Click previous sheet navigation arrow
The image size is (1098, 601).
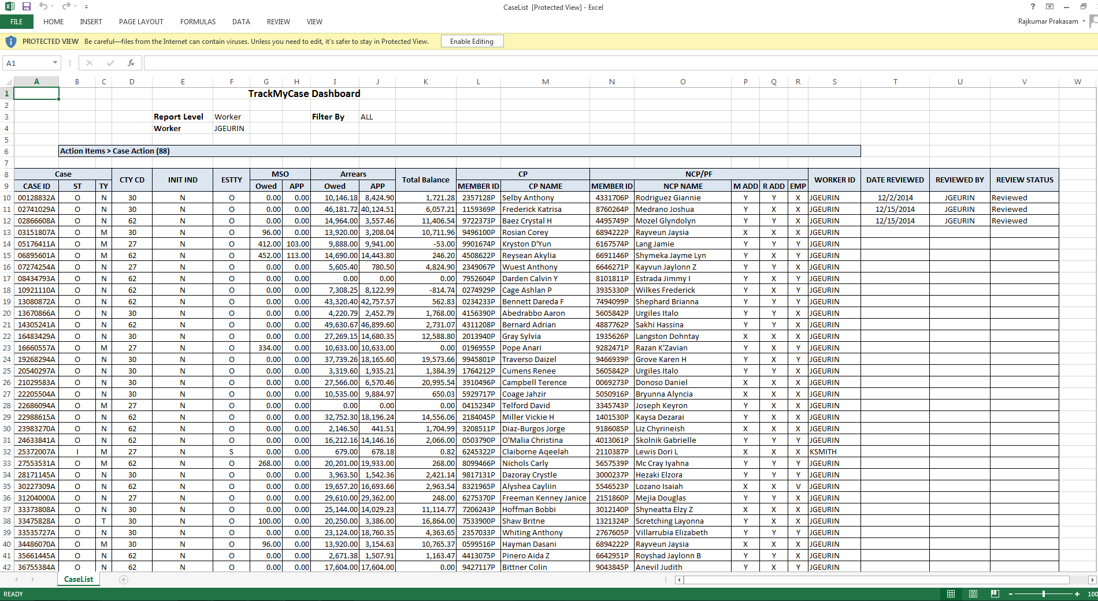(16, 579)
